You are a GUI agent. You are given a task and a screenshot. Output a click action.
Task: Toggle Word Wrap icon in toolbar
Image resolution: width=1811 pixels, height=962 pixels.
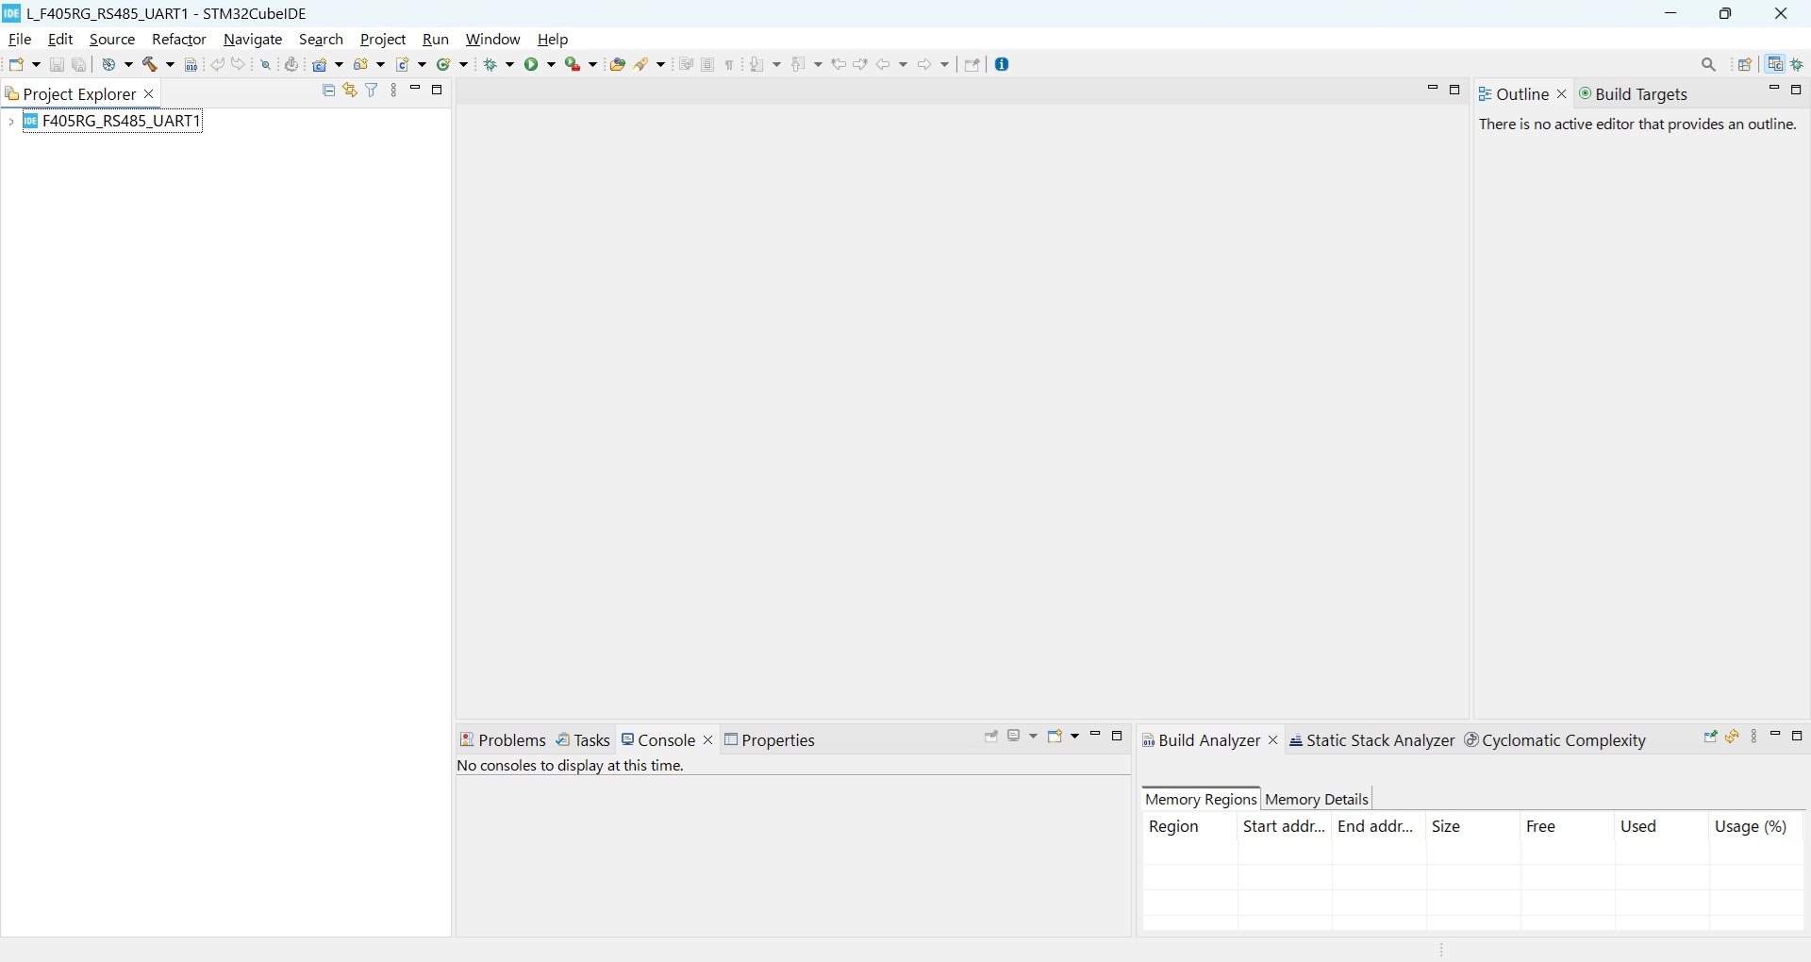pyautogui.click(x=687, y=65)
